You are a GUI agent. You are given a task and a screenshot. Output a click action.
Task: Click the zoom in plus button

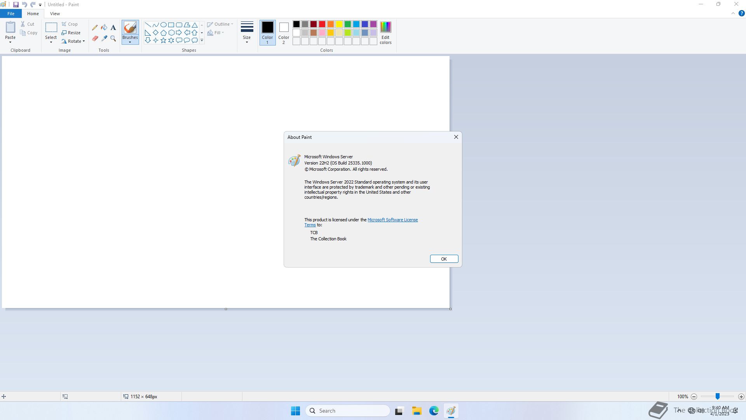[x=741, y=397]
